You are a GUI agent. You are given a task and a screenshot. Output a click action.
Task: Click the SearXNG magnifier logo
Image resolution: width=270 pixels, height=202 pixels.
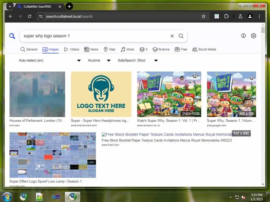click(x=12, y=36)
